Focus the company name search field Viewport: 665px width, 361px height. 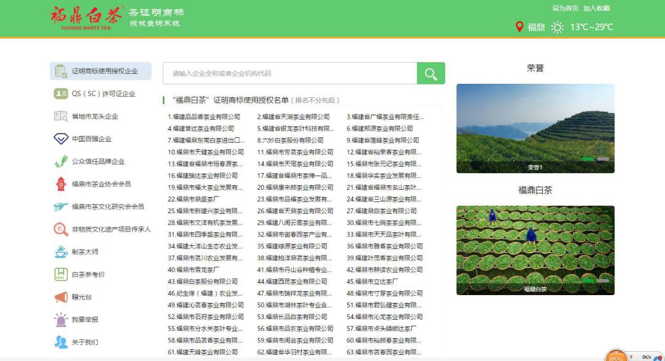click(x=290, y=73)
